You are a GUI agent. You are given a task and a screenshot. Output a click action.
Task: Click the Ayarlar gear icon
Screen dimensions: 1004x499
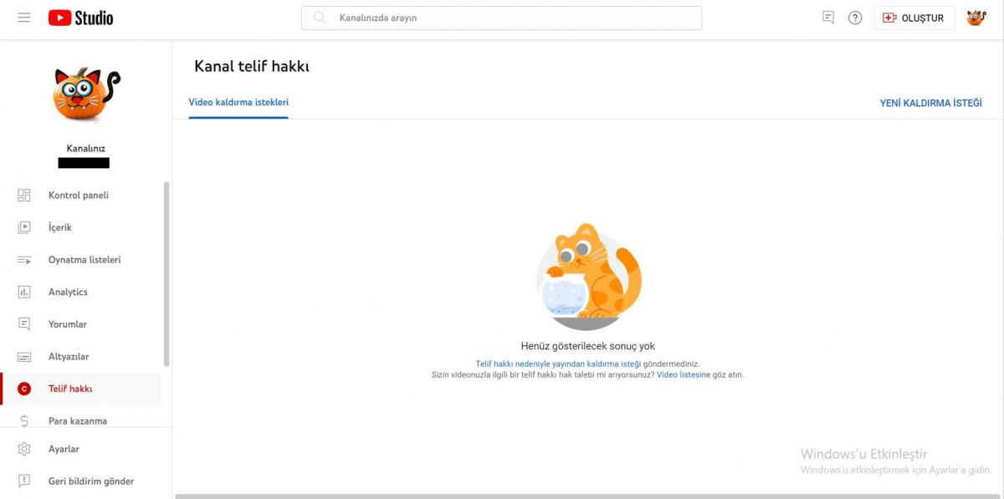(24, 449)
